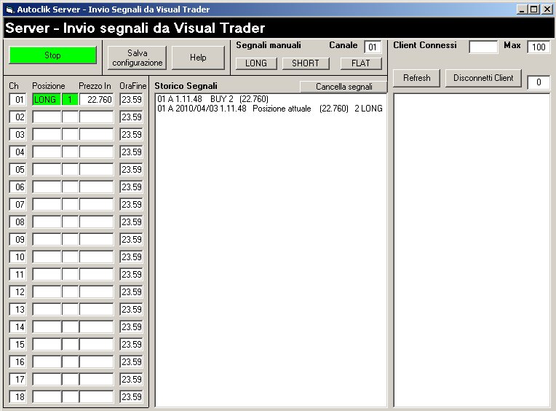556x411 pixels.
Task: Click channel 14 quantity field
Action: point(70,327)
